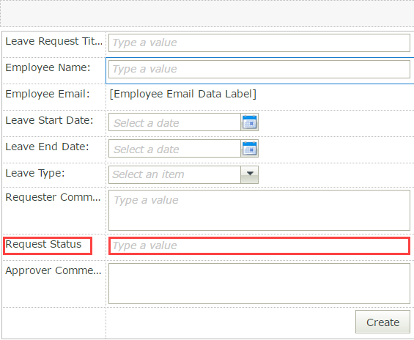Focus the Requester Comments text area
Viewport: 414px width, 340px height.
pyautogui.click(x=259, y=210)
